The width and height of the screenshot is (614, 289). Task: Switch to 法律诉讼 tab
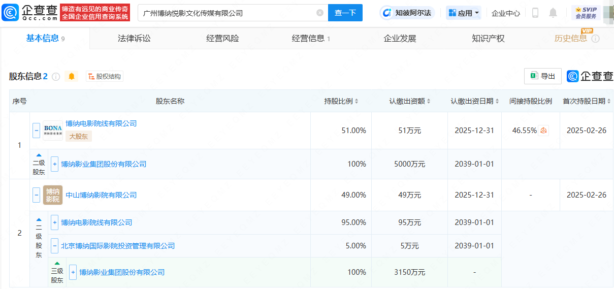pyautogui.click(x=134, y=38)
